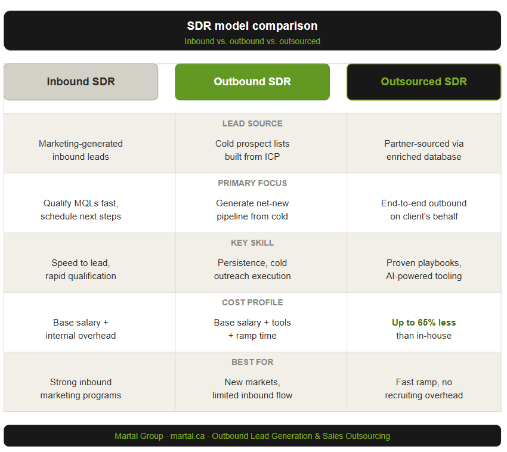Click the Martal Group footer text
Viewport: 507px width, 452px height.
pyautogui.click(x=139, y=436)
